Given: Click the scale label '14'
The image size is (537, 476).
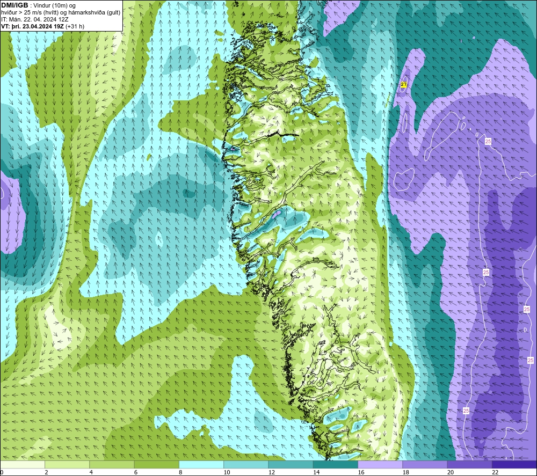Looking at the screenshot, I should point(316,473).
